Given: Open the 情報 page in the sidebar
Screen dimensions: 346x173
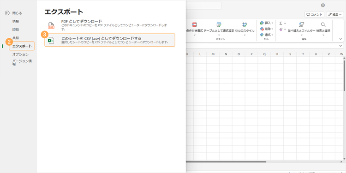Looking at the screenshot, I should pos(15,21).
